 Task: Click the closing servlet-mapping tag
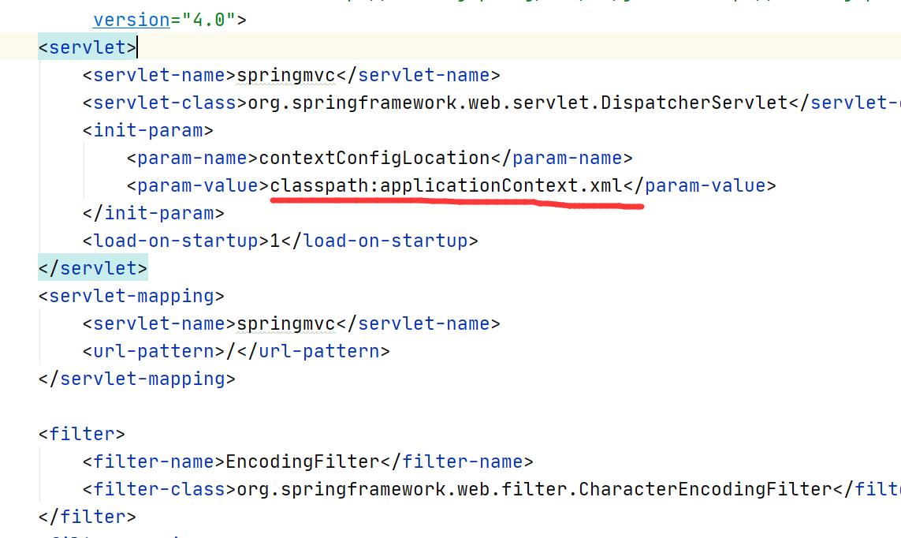click(142, 378)
